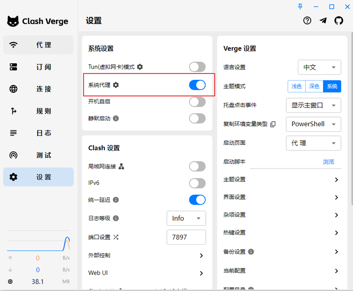Turn off the 统一延迟 switch
The width and height of the screenshot is (353, 291).
(x=197, y=200)
